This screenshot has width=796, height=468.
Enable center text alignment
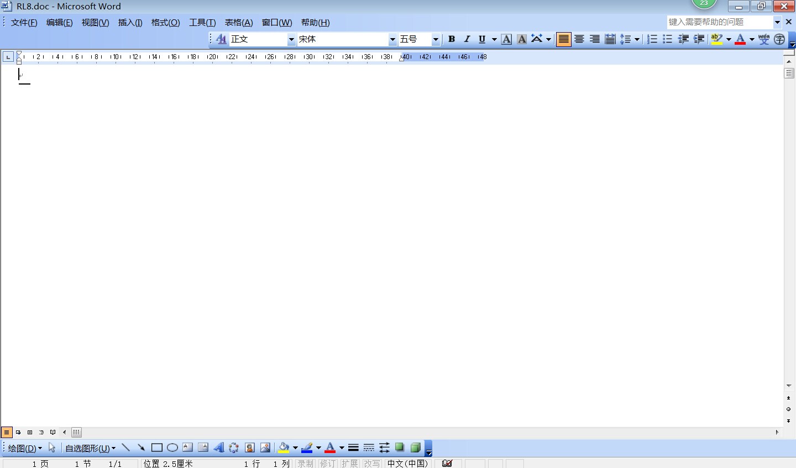pyautogui.click(x=579, y=39)
